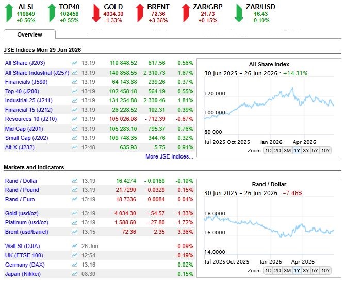The image size is (346, 281).
Task: Click the green ALSI up arrow
Action: (9, 13)
